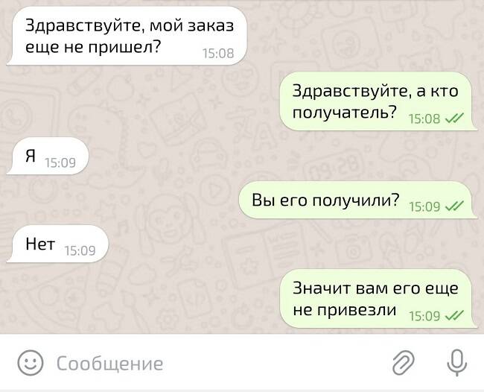Tap the microphone voice message icon
The image size is (484, 392).
pyautogui.click(x=457, y=363)
